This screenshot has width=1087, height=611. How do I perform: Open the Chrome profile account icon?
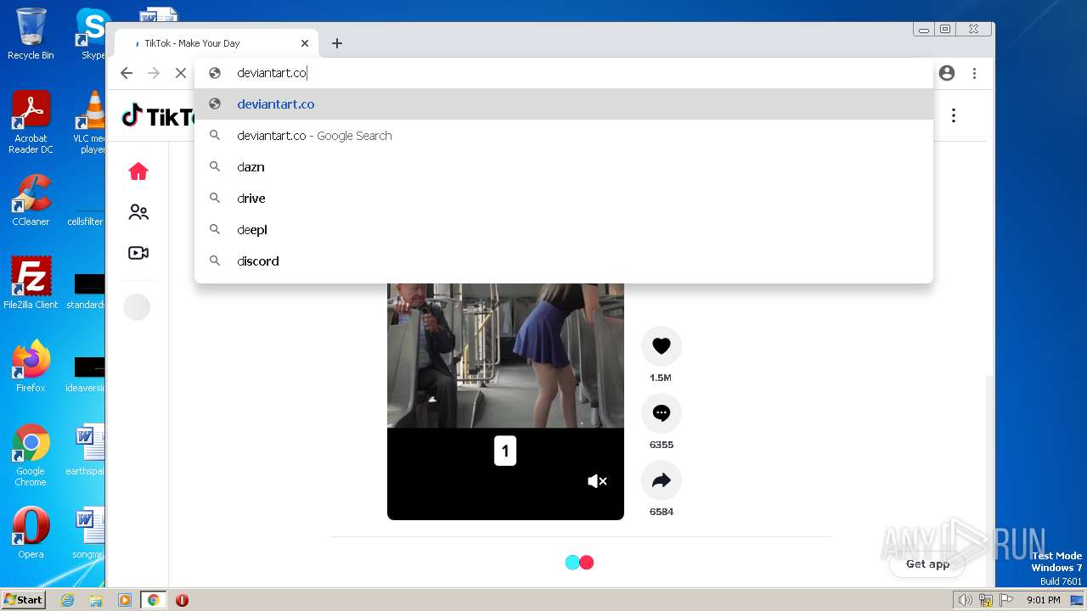click(947, 73)
